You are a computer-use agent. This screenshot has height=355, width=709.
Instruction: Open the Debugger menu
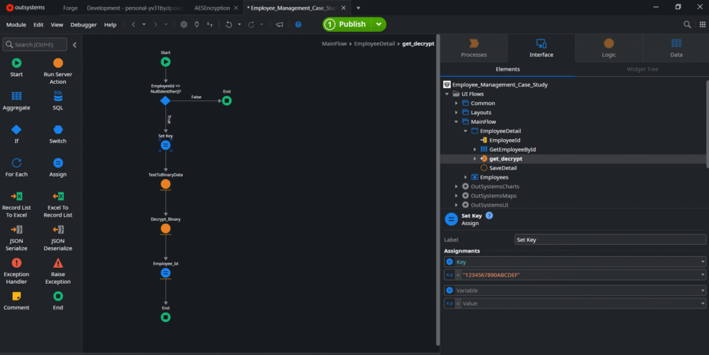(x=83, y=25)
